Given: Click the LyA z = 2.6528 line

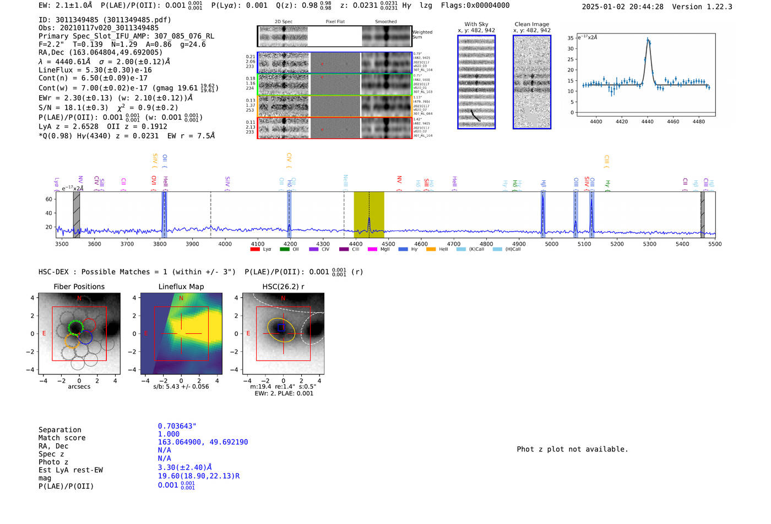Looking at the screenshot, I should coord(103,126).
